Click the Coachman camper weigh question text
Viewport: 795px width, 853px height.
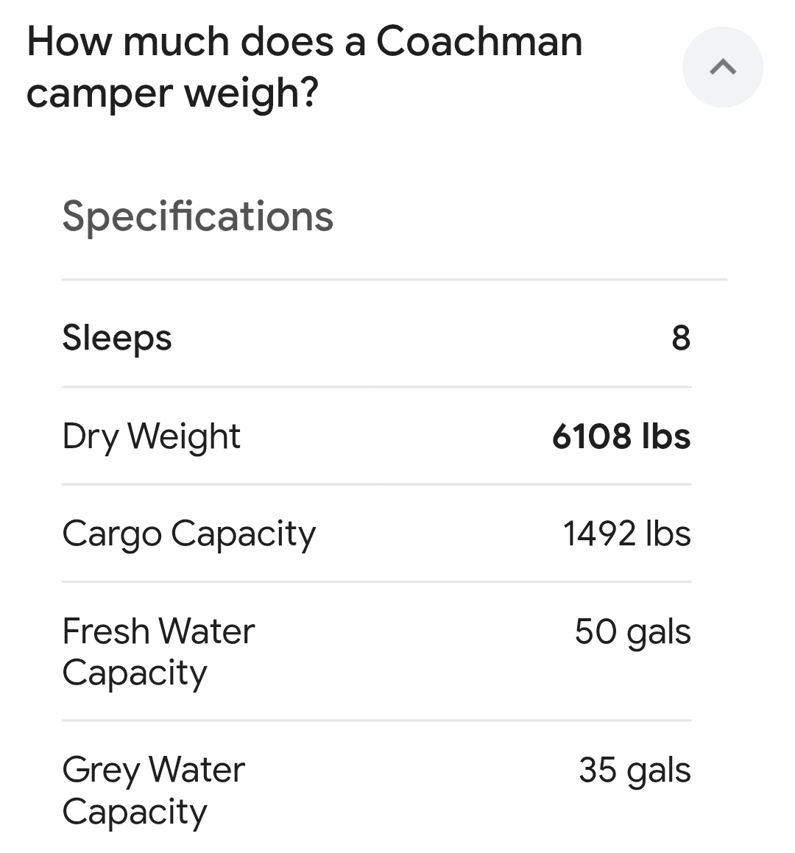pos(304,67)
